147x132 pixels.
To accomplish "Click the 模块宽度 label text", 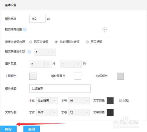I will [x=11, y=19].
